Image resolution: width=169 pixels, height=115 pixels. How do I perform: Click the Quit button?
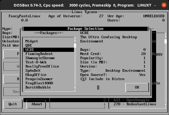click(13, 104)
